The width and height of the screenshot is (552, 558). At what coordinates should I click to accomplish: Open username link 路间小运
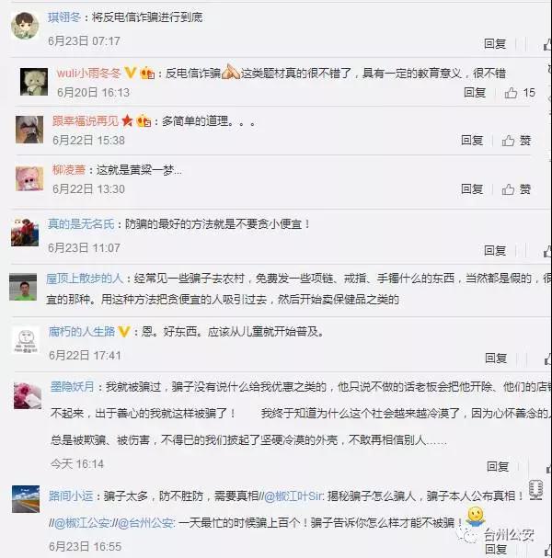71,495
